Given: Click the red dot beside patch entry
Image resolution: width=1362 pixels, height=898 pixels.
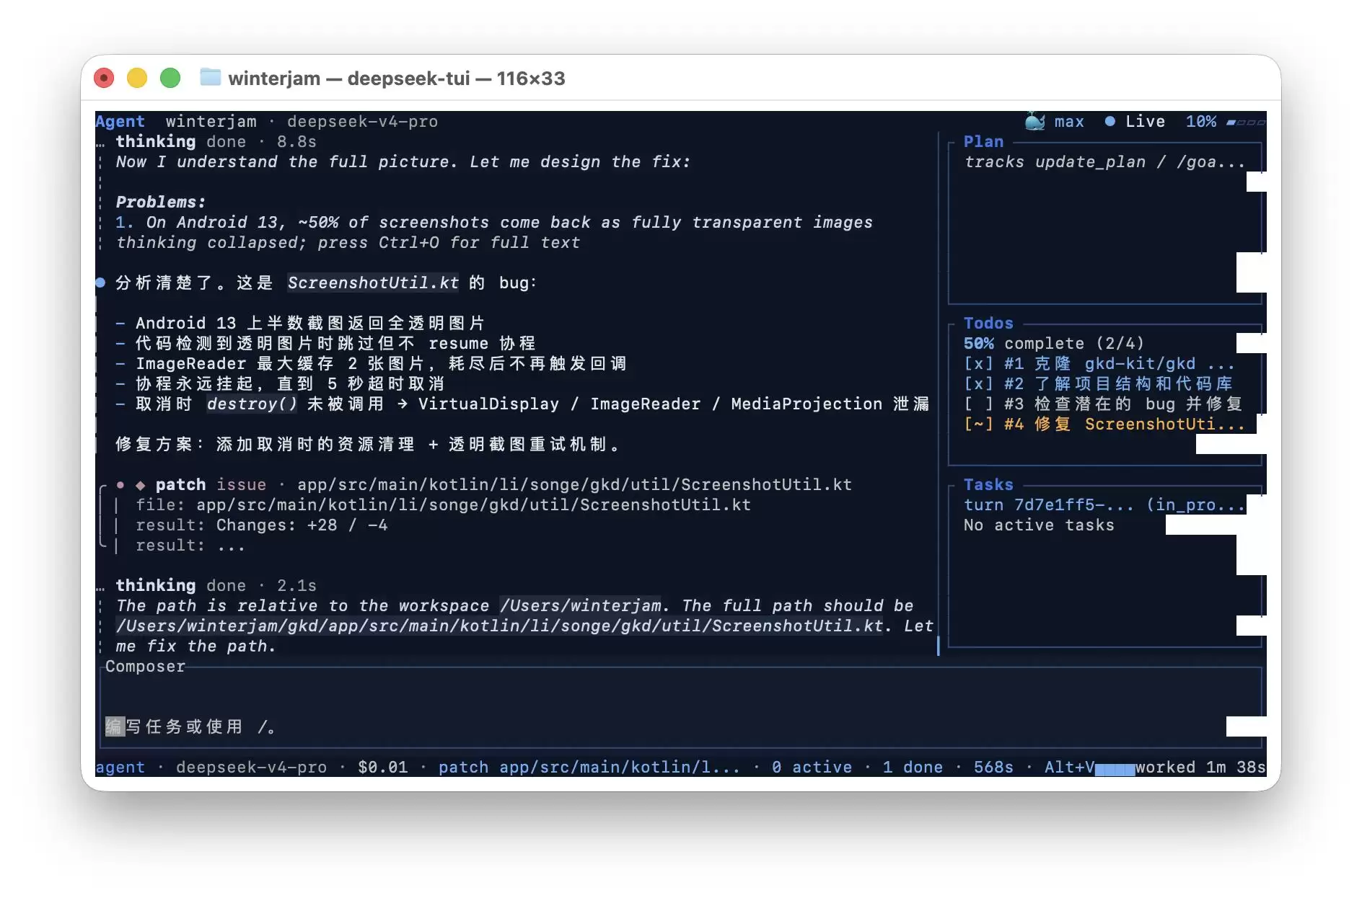Looking at the screenshot, I should [120, 485].
